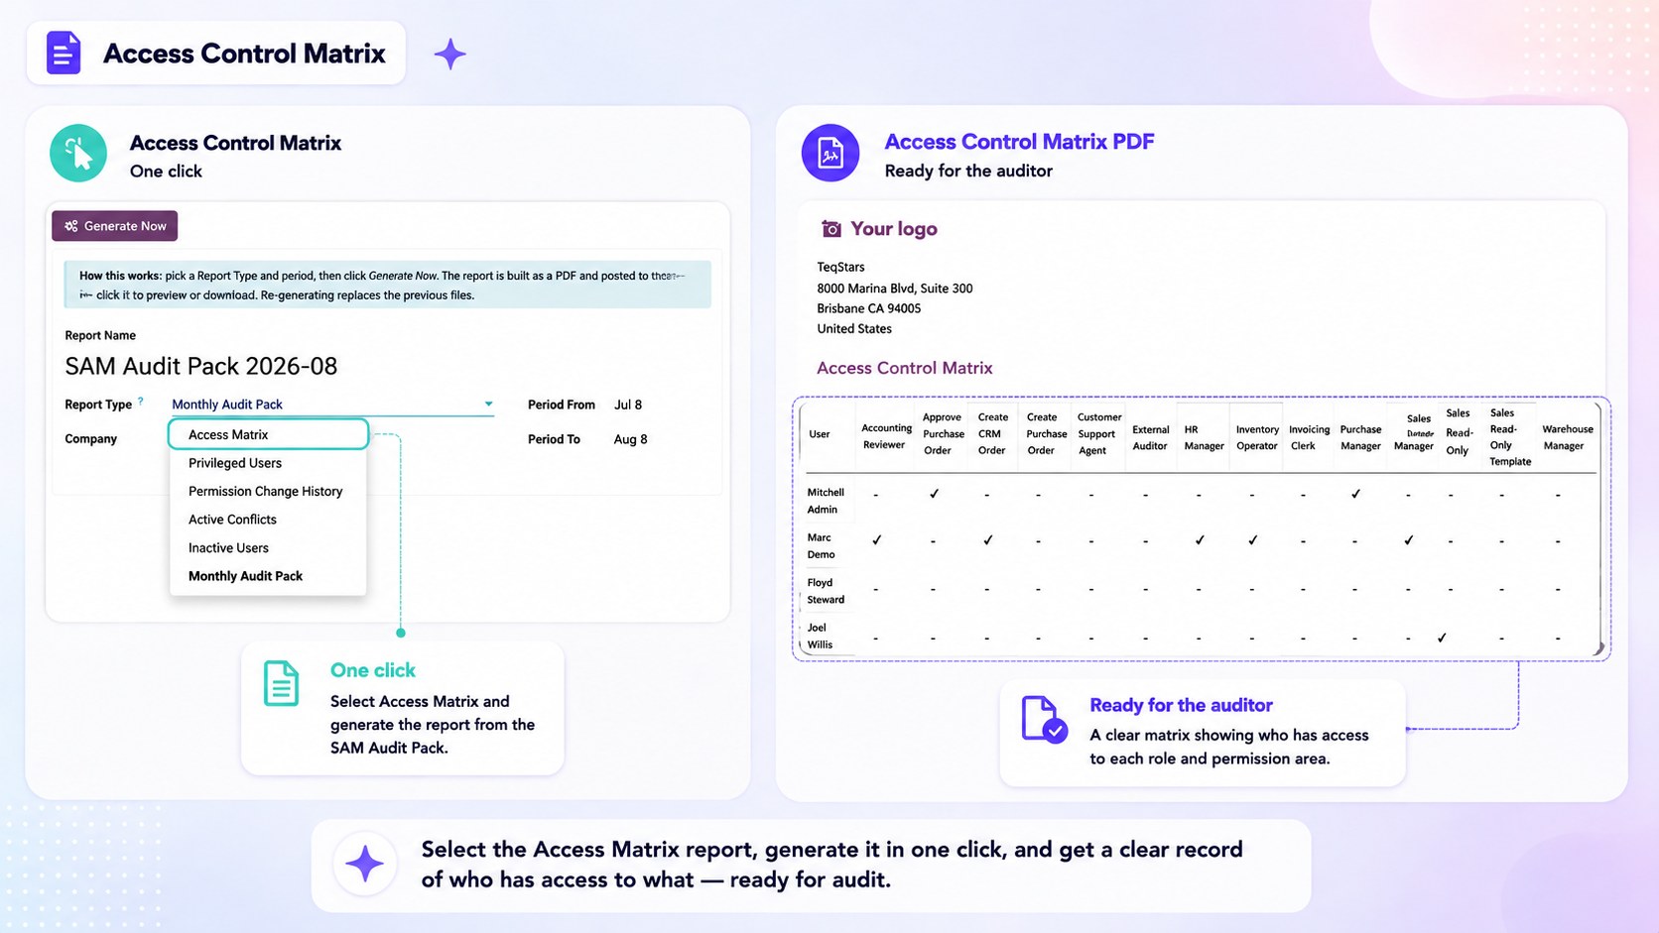Click the Access Control Matrix PDF heading
This screenshot has height=933, width=1659.
coord(1019,142)
